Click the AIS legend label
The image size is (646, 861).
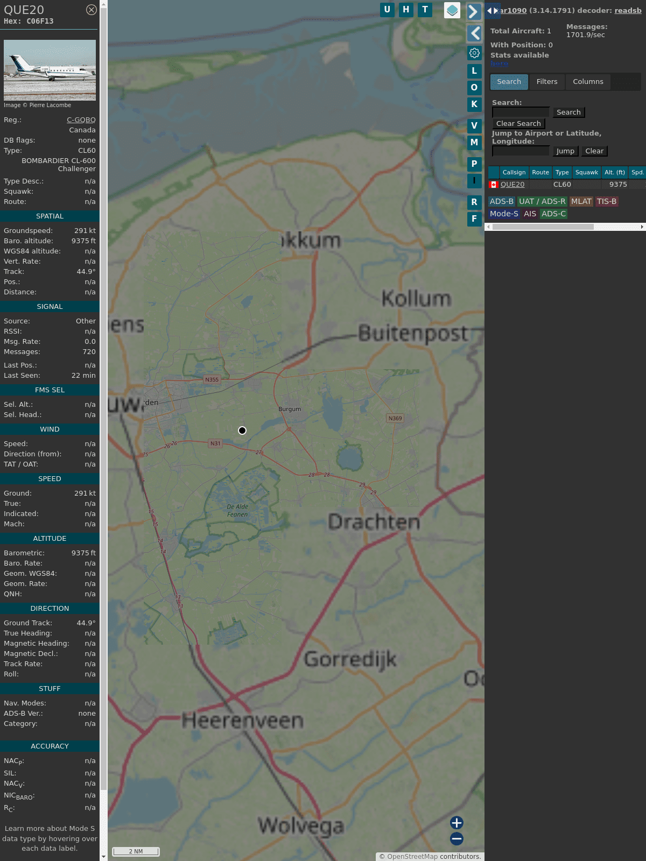(530, 214)
